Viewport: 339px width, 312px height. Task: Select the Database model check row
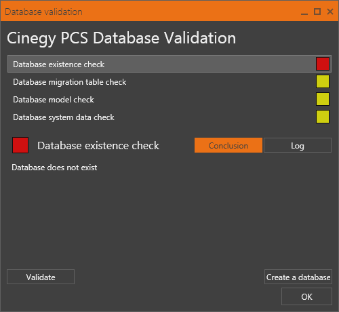point(169,99)
